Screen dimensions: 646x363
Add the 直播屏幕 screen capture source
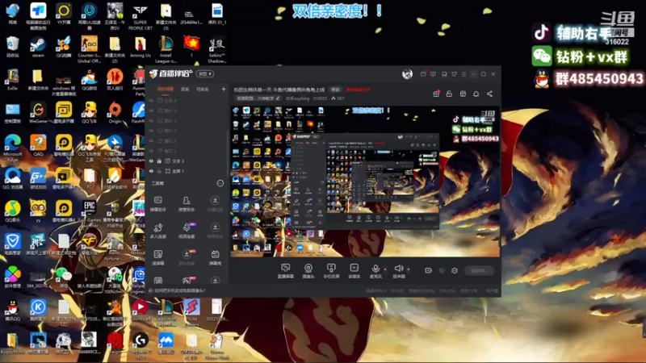point(285,271)
